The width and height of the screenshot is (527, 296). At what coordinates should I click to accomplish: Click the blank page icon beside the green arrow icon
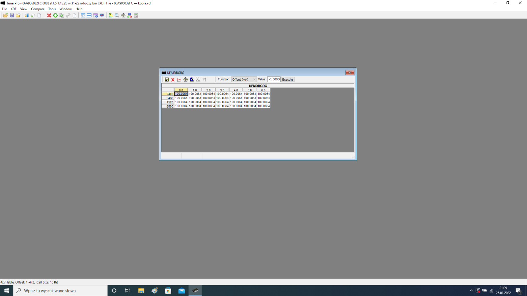pyautogui.click(x=39, y=15)
